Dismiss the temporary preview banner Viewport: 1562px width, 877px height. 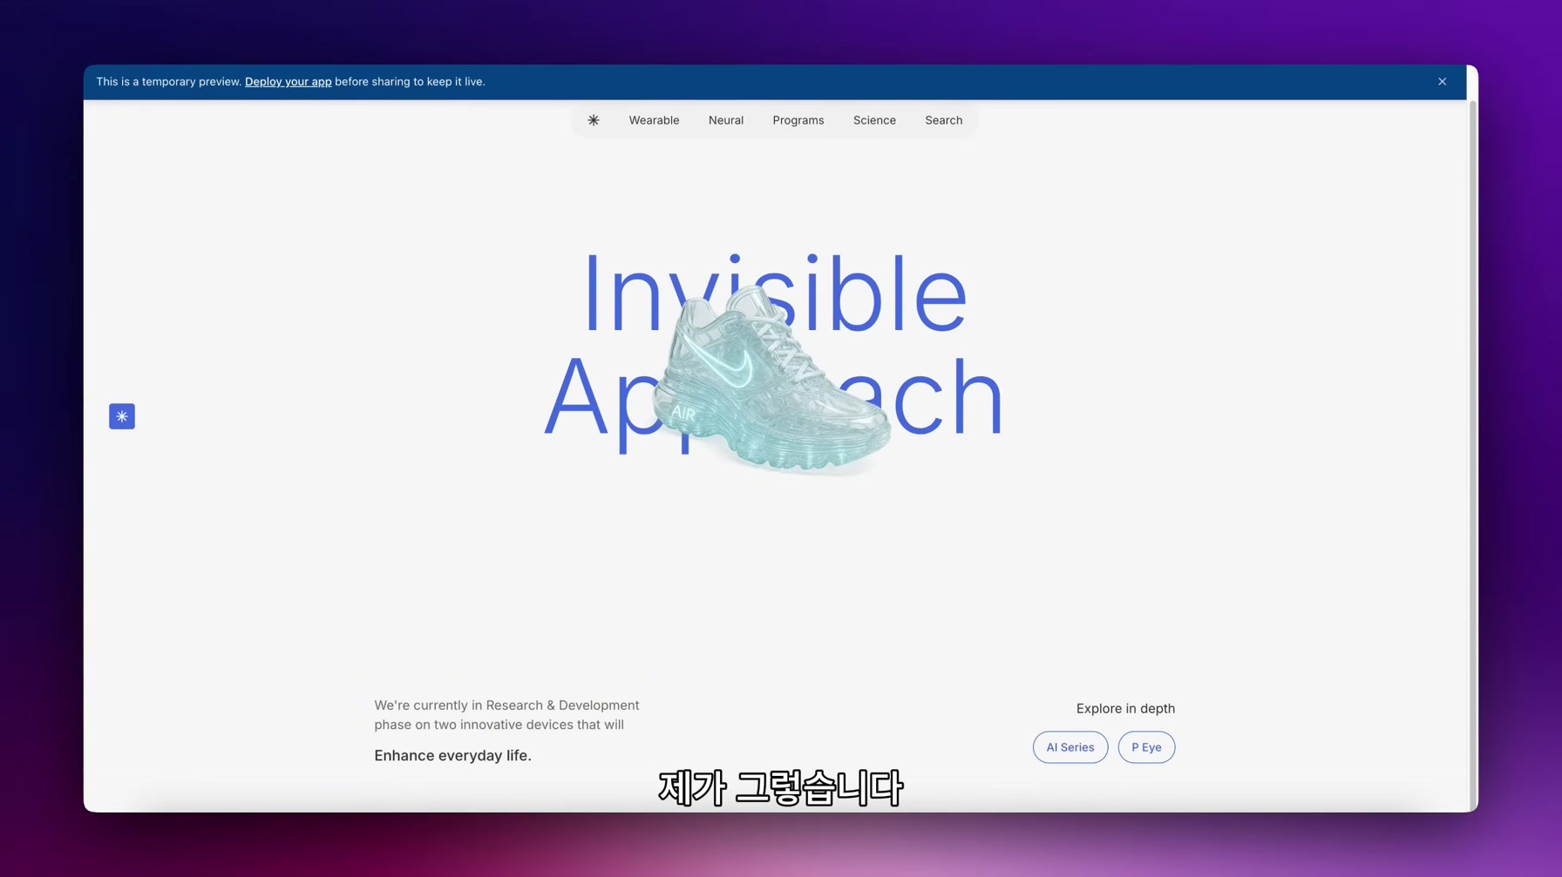pyautogui.click(x=1442, y=82)
